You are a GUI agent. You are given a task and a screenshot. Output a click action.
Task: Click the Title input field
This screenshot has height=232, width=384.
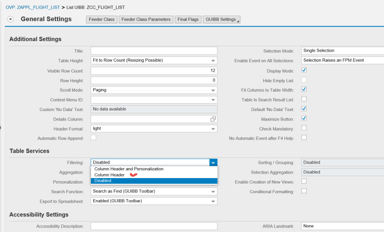(154, 51)
